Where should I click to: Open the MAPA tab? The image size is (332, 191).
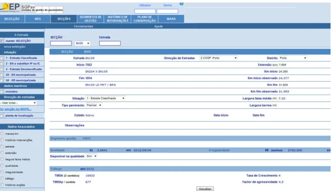(x=171, y=19)
